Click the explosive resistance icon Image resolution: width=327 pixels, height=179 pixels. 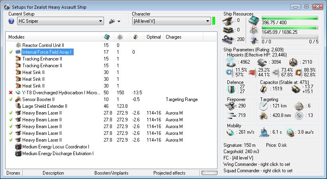298,72
